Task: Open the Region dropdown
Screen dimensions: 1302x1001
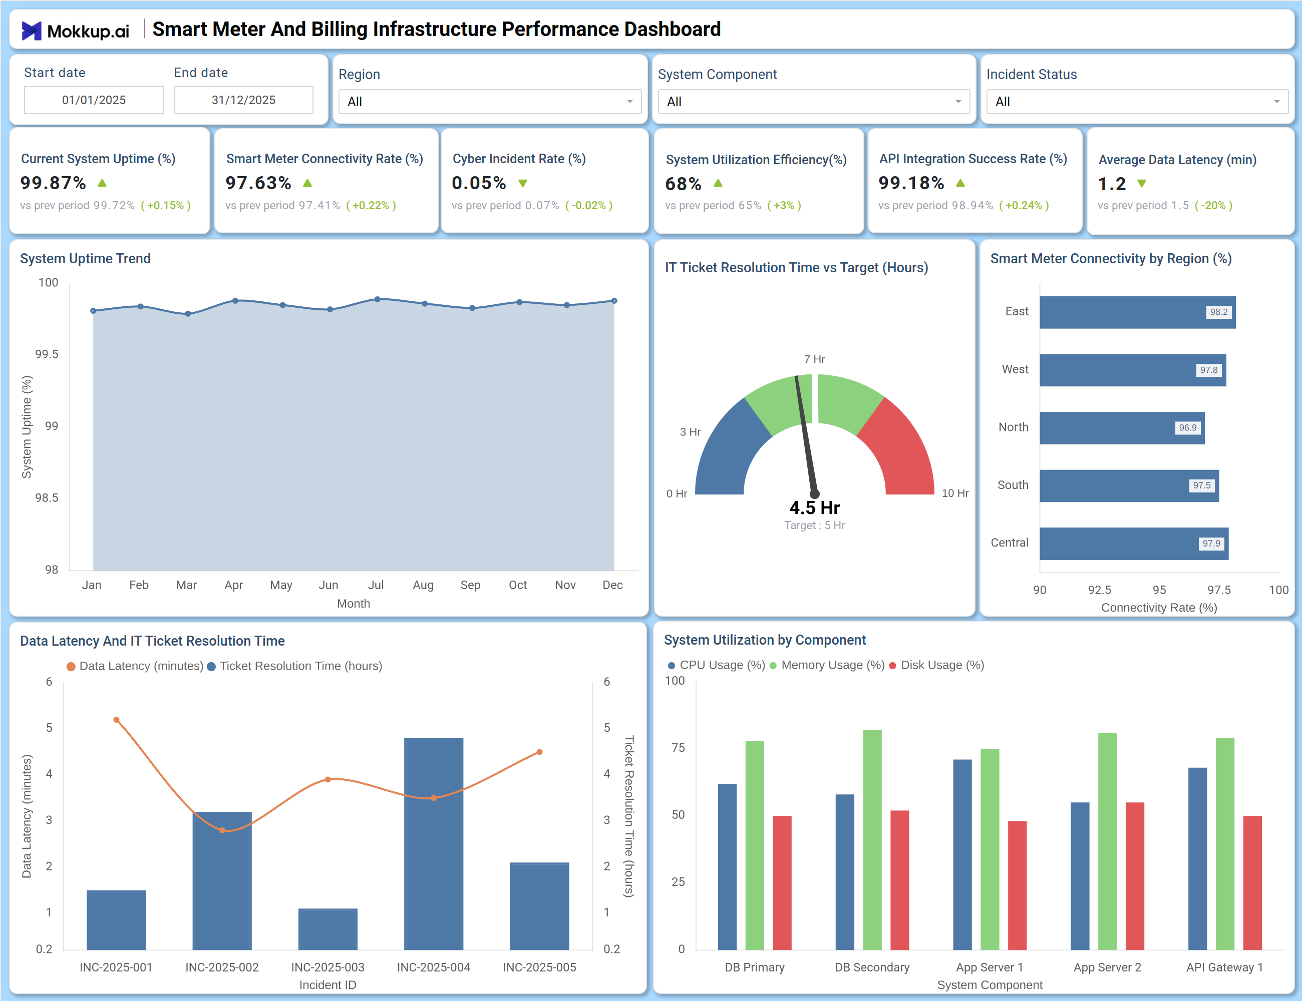Action: [489, 101]
